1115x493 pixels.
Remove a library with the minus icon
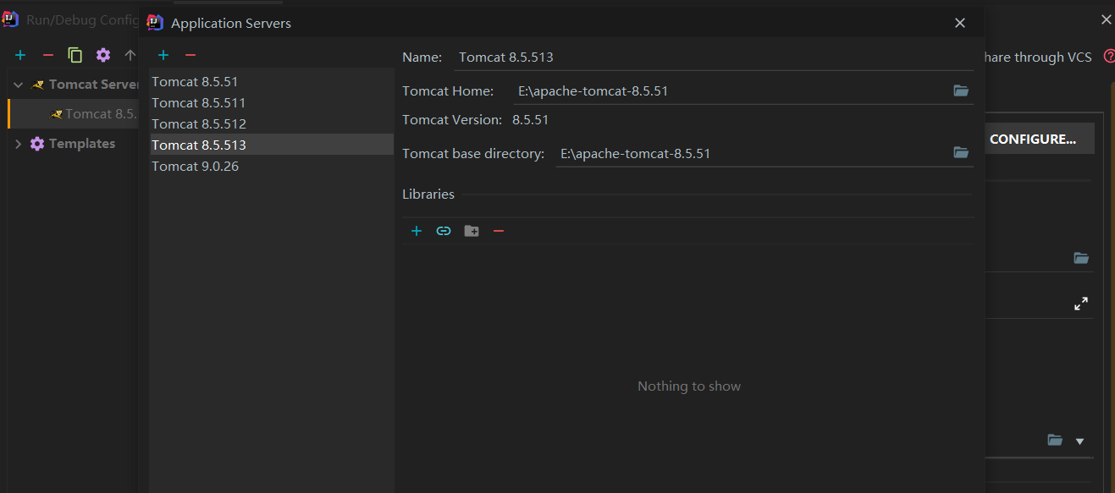(x=499, y=230)
